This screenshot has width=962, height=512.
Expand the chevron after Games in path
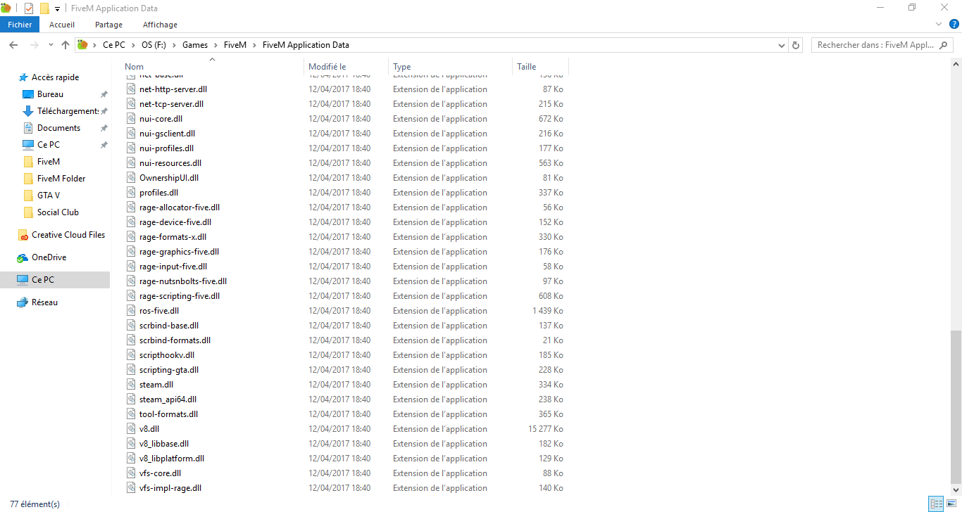point(215,45)
